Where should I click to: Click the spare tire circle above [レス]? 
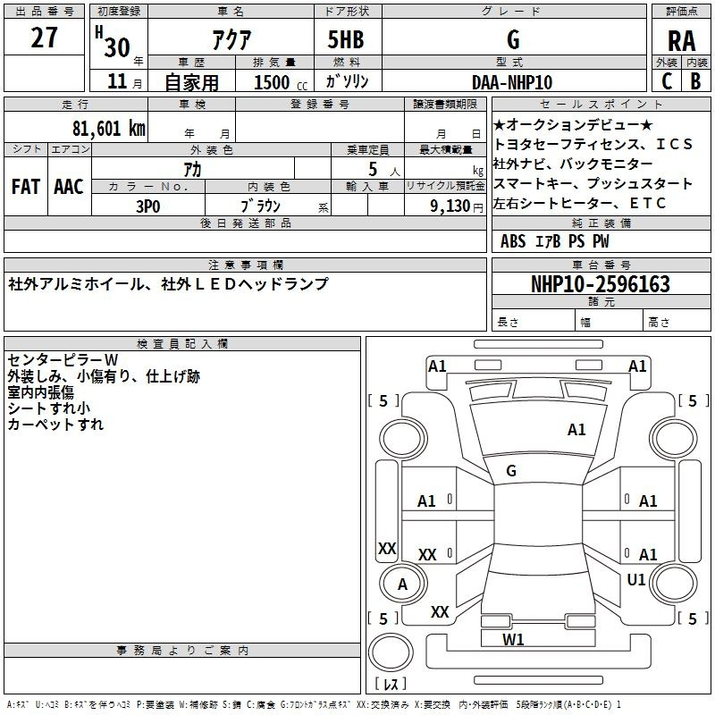391,652
